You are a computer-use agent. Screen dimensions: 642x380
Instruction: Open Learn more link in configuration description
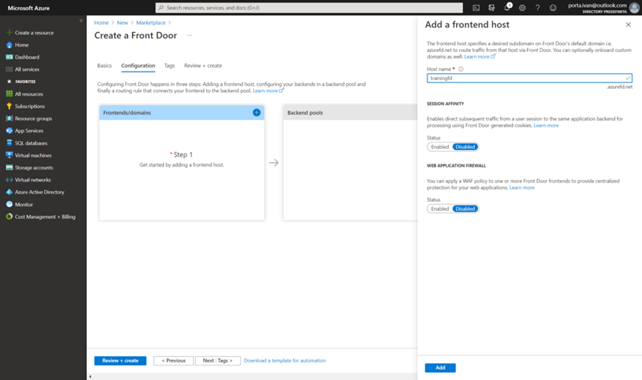(268, 90)
